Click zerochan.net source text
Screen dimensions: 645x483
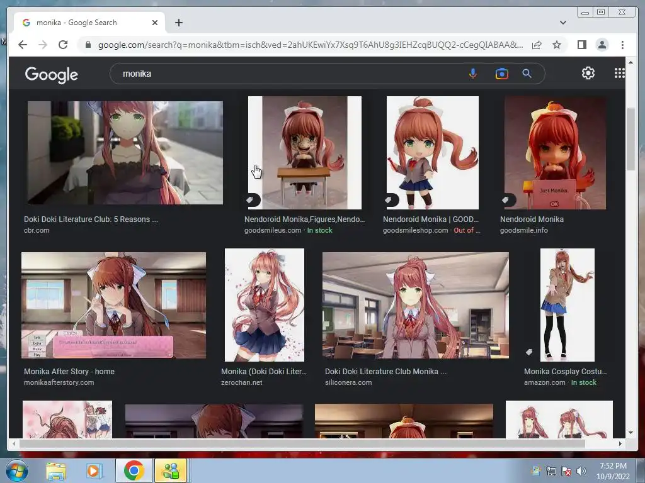tap(241, 382)
